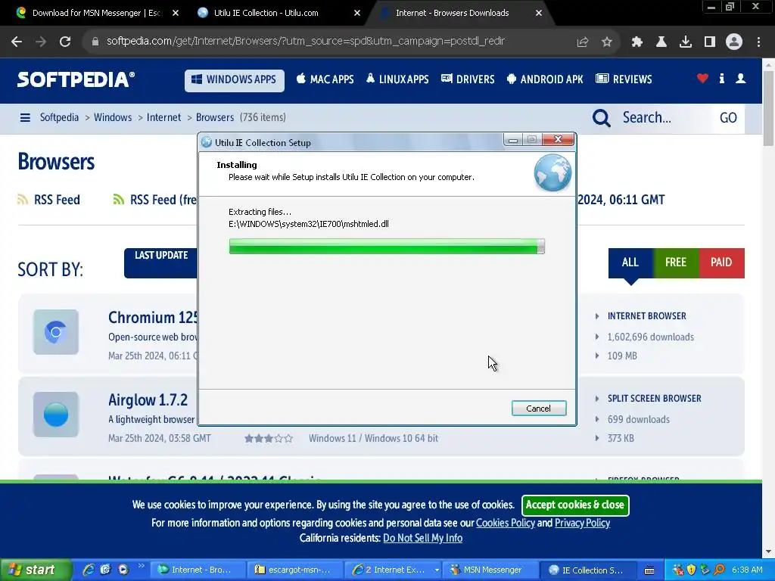Click the installer progress bar
This screenshot has width=775, height=581.
click(x=387, y=246)
